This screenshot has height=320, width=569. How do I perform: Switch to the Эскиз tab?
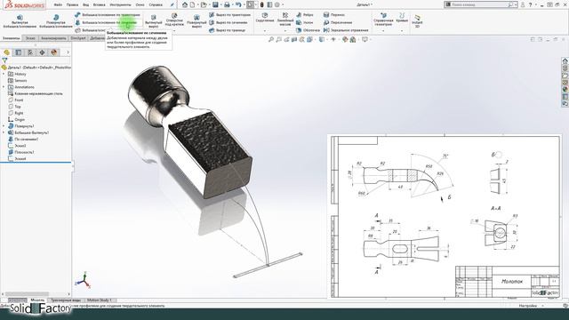coord(30,38)
